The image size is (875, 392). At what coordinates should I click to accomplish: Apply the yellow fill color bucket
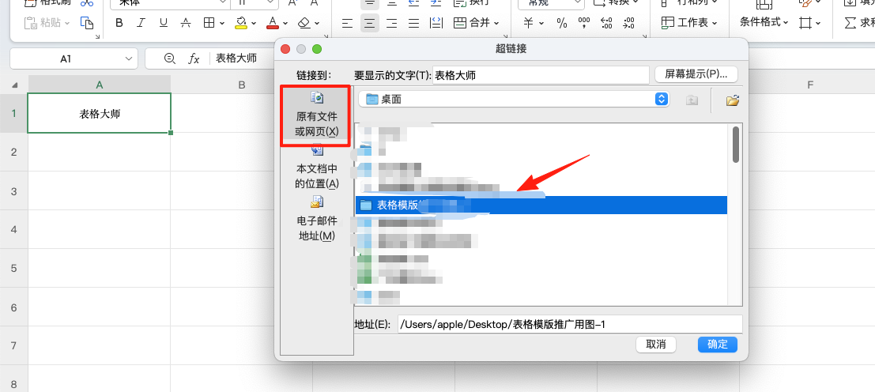click(241, 23)
